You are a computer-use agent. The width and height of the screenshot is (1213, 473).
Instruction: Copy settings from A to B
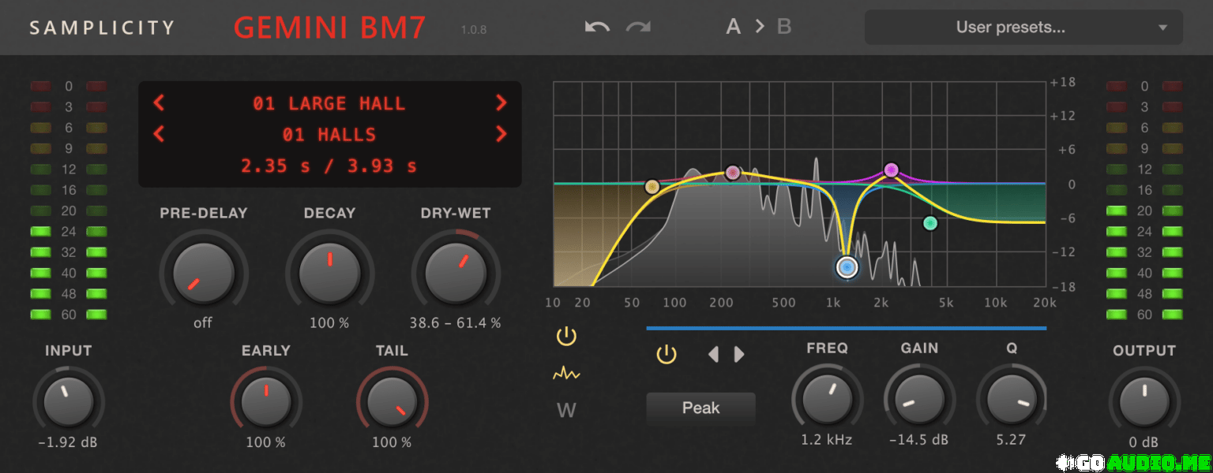tap(759, 27)
